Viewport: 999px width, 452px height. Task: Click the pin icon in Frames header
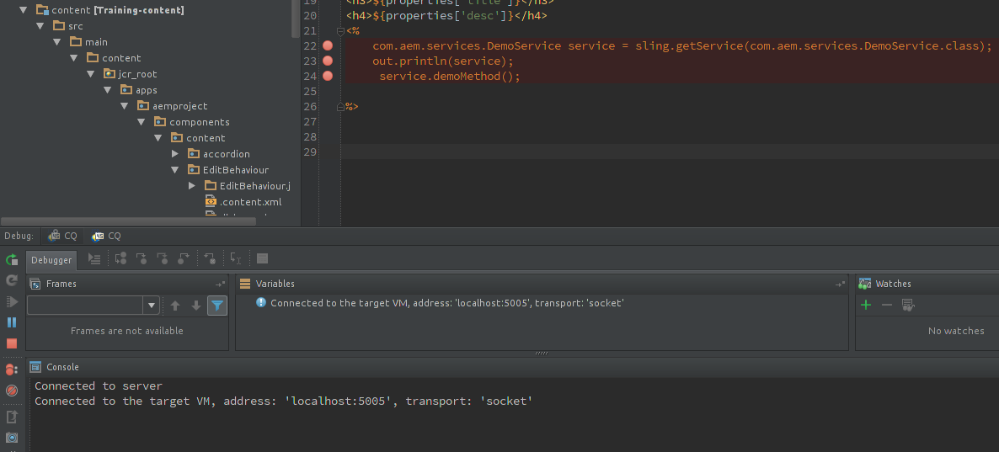click(x=220, y=284)
